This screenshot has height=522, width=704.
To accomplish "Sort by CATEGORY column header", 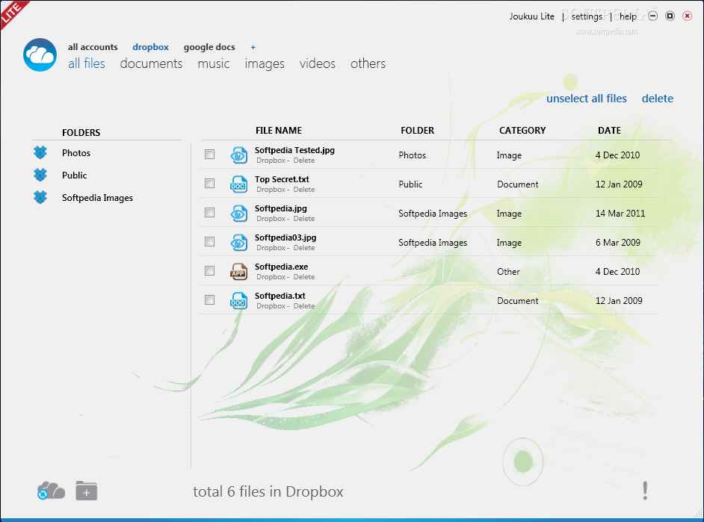I will tap(522, 131).
